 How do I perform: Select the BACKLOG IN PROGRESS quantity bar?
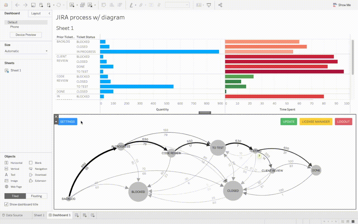click(159, 52)
